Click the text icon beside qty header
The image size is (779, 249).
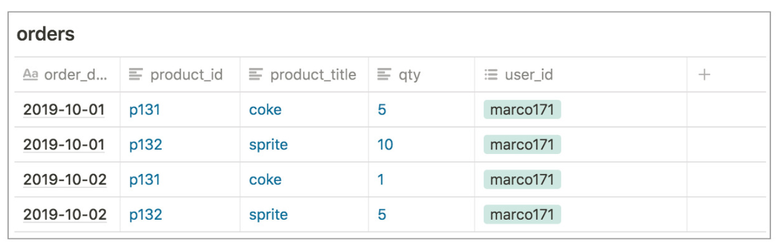coord(384,74)
